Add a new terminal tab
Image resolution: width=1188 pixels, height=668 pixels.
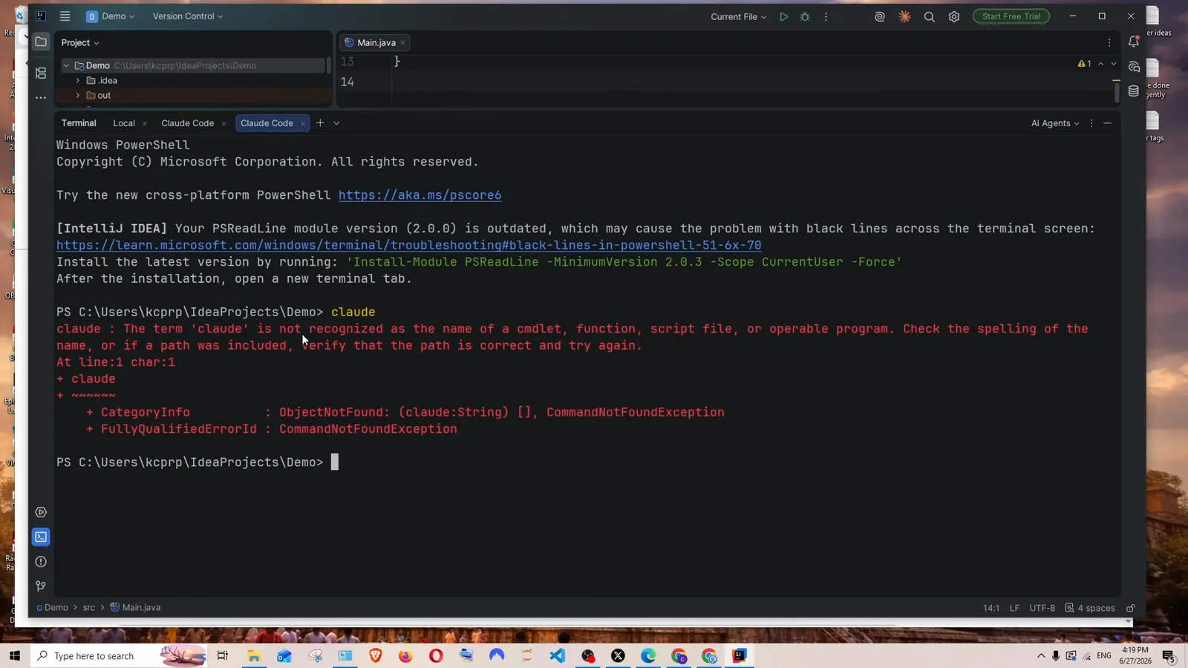[x=320, y=123]
